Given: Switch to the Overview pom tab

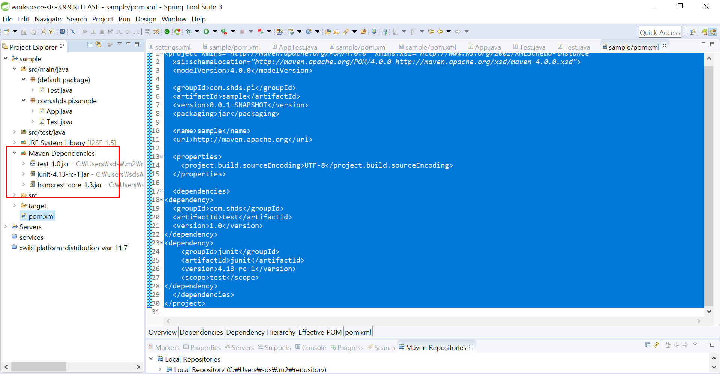Looking at the screenshot, I should (x=162, y=332).
